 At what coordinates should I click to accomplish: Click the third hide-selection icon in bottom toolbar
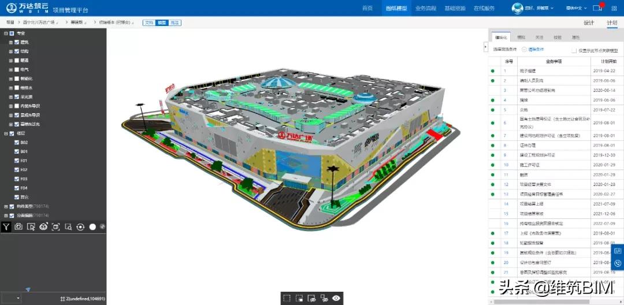tap(311, 298)
